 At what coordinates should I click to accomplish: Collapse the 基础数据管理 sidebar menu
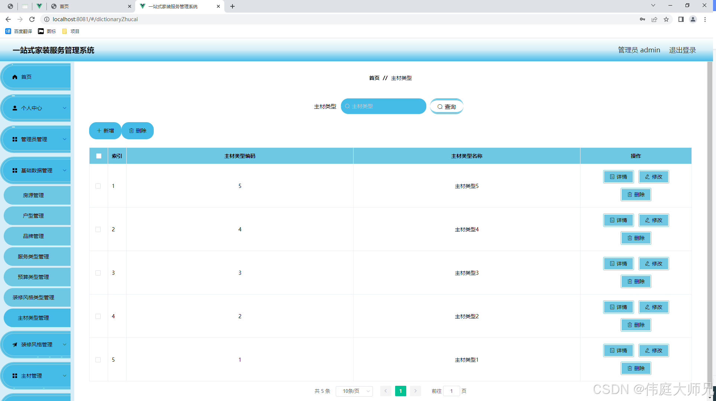[36, 170]
